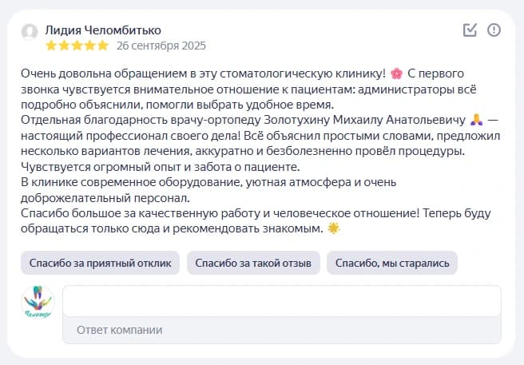Click the praying hands emoji
The image size is (524, 365).
click(477, 120)
